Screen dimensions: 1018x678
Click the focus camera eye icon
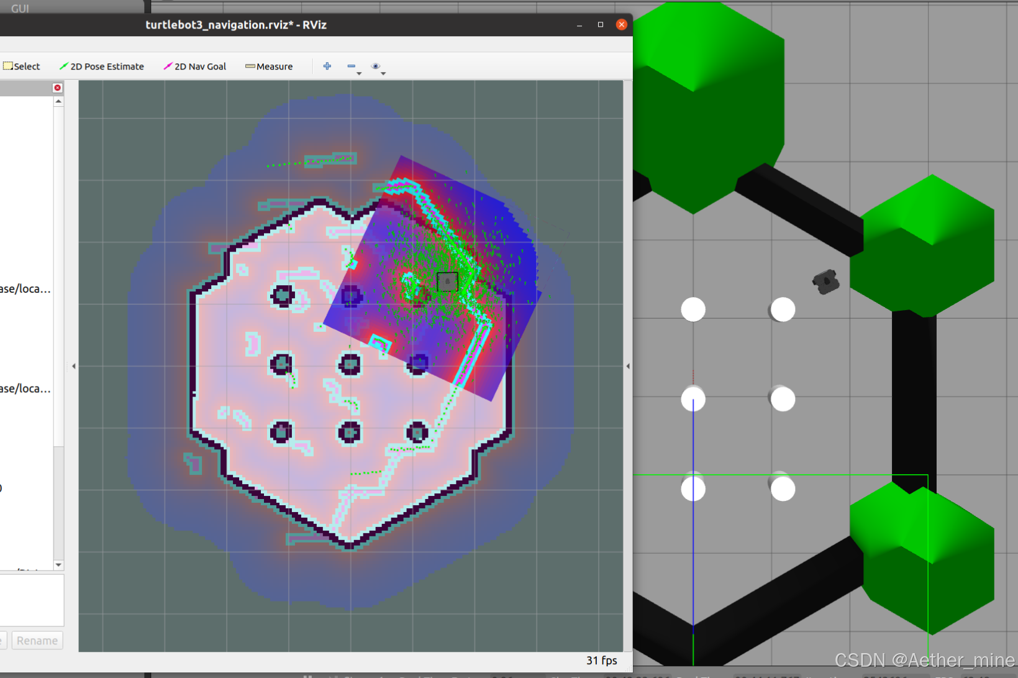tap(376, 66)
